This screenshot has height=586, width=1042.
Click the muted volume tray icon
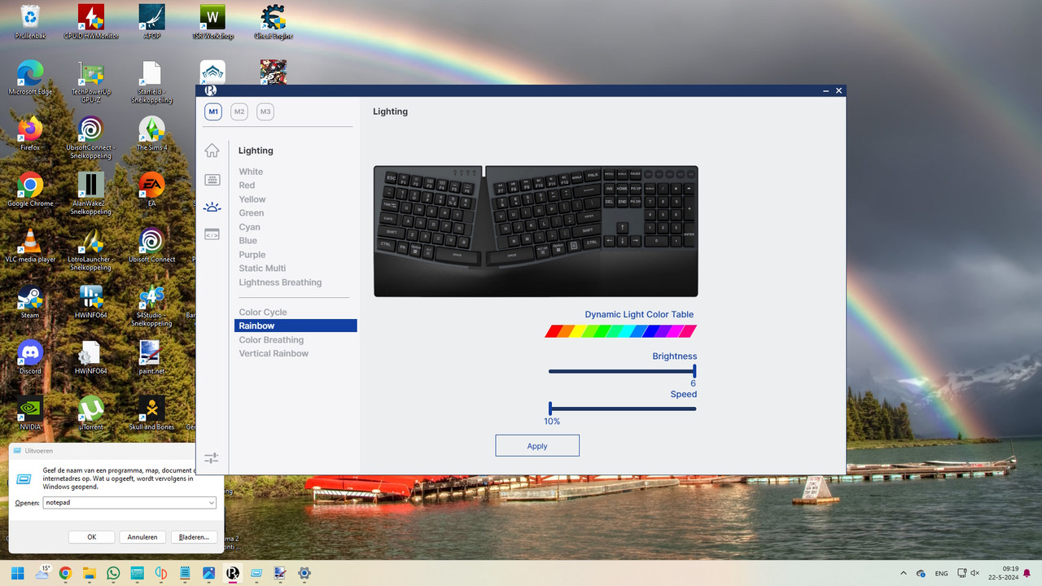975,573
